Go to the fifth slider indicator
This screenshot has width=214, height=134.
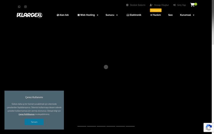point(120,126)
